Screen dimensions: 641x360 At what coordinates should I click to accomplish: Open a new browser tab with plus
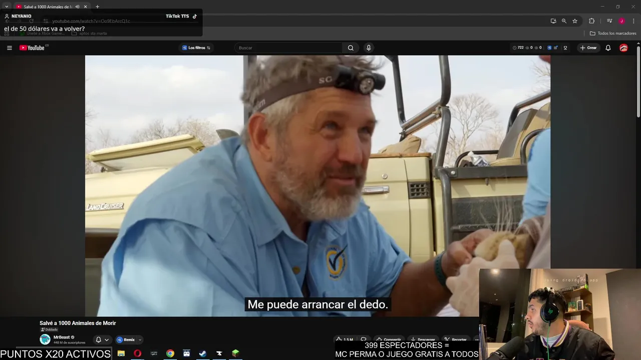pos(97,7)
